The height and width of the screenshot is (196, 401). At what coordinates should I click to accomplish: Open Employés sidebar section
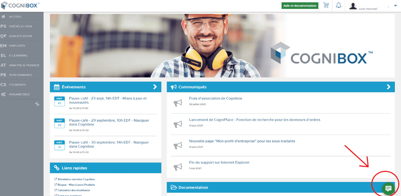point(22,46)
